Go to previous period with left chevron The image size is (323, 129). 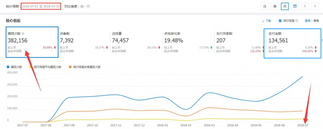click(305, 6)
